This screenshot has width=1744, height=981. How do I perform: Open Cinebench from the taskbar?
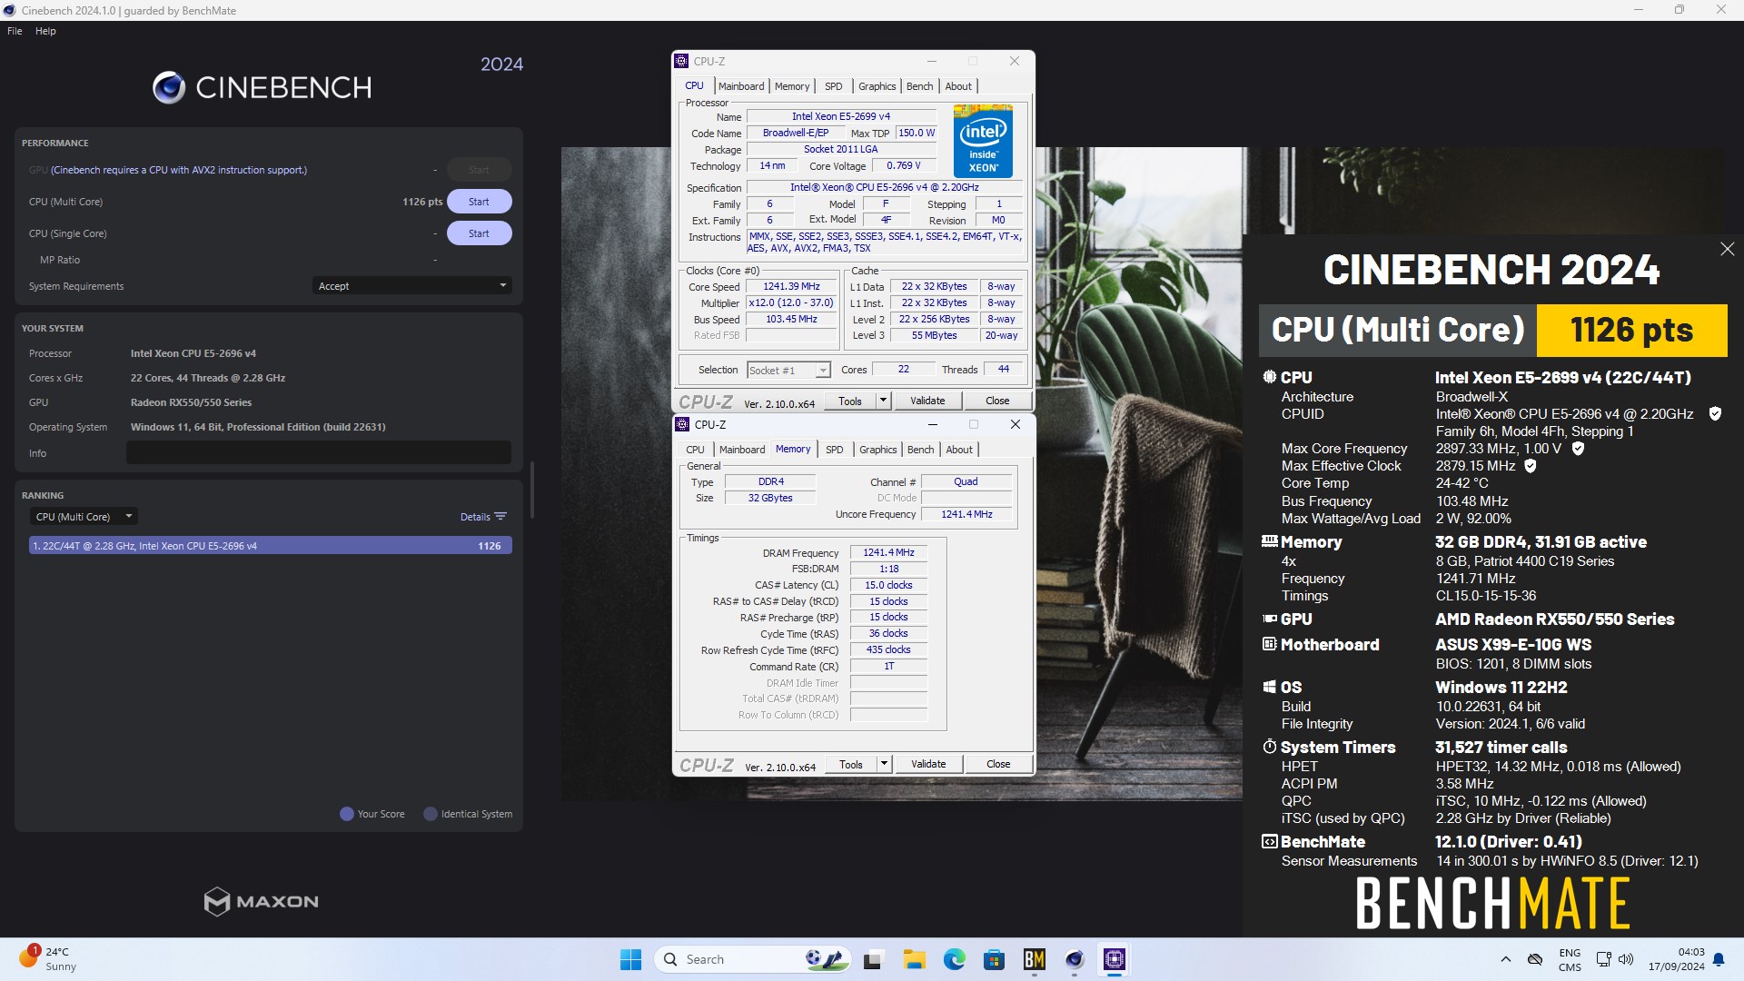pos(1075,959)
